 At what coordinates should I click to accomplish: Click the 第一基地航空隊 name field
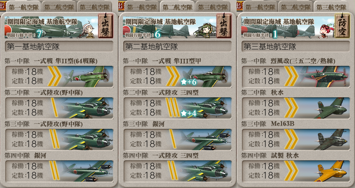[x=59, y=47]
